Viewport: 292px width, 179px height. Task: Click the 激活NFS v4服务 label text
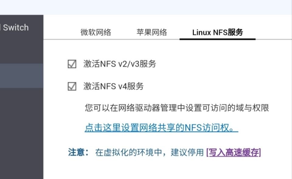[x=113, y=87]
